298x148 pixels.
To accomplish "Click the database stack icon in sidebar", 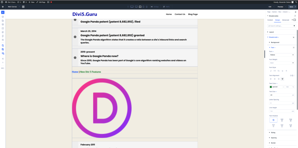I will point(3,24).
